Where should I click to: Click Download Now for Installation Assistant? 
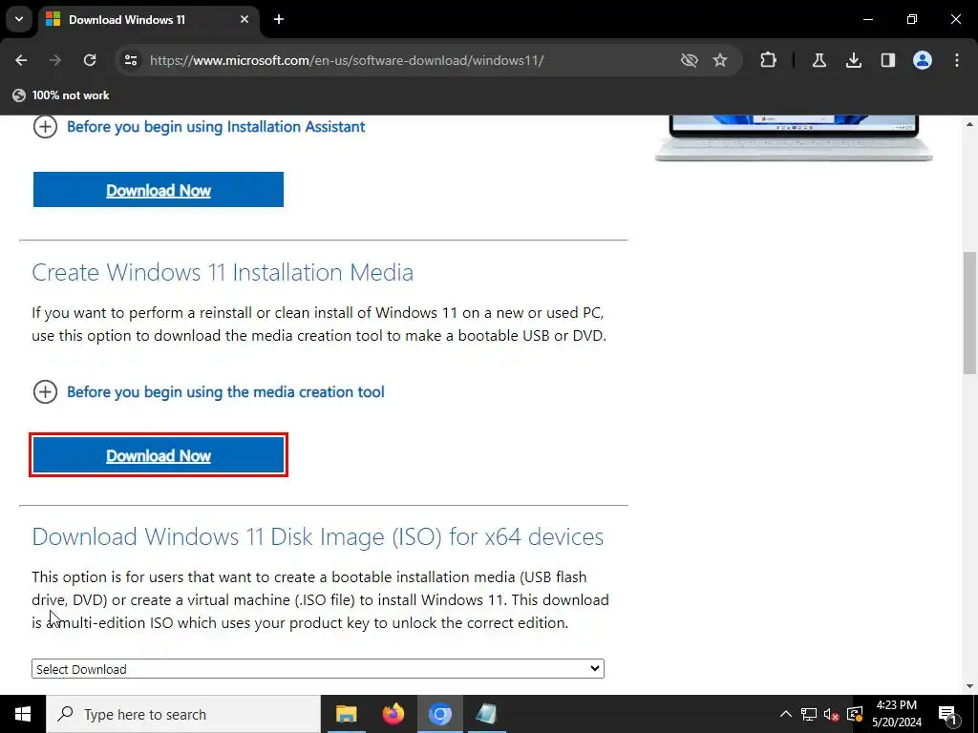(159, 190)
